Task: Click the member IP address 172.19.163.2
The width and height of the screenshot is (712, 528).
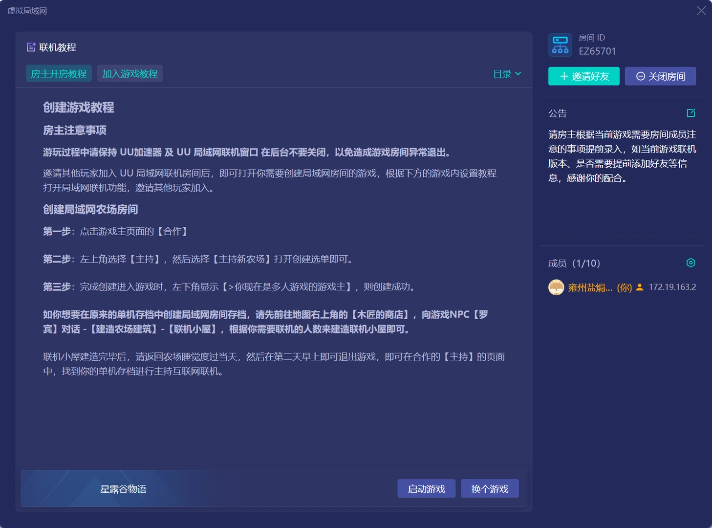Action: coord(672,287)
